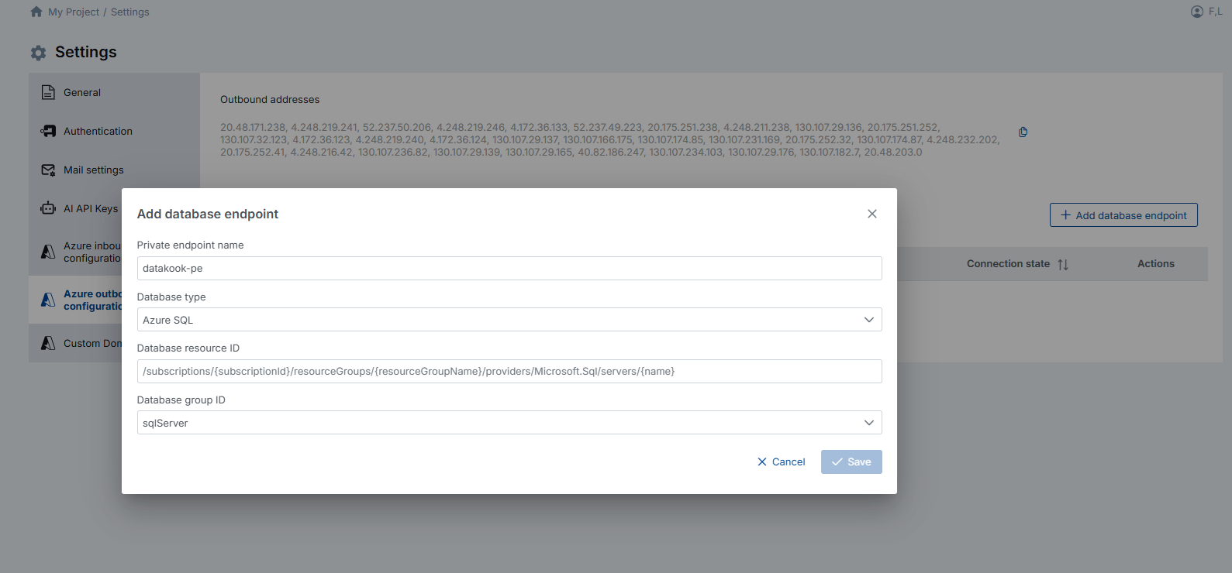Click Add database endpoint button
Image resolution: width=1232 pixels, height=573 pixels.
coord(1123,215)
